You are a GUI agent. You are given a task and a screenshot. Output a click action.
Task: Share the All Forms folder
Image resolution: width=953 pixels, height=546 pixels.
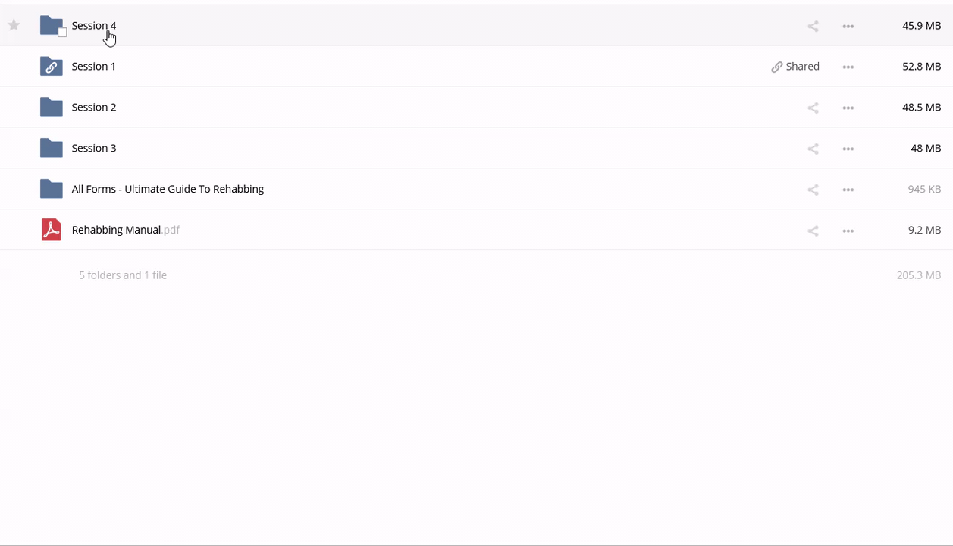[813, 190]
